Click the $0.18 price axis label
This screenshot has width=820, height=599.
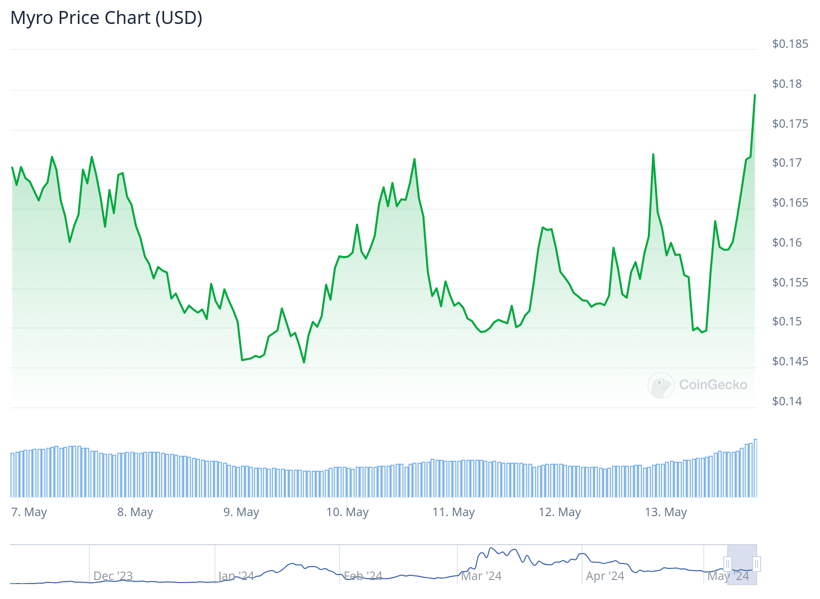pyautogui.click(x=787, y=84)
